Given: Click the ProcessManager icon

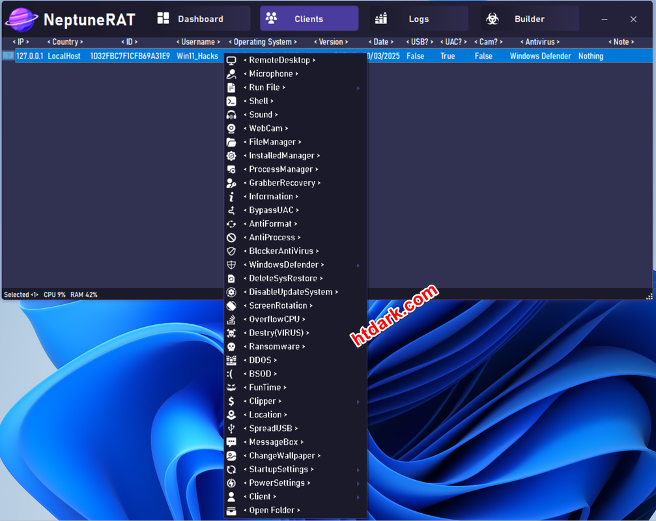Looking at the screenshot, I should coord(231,169).
